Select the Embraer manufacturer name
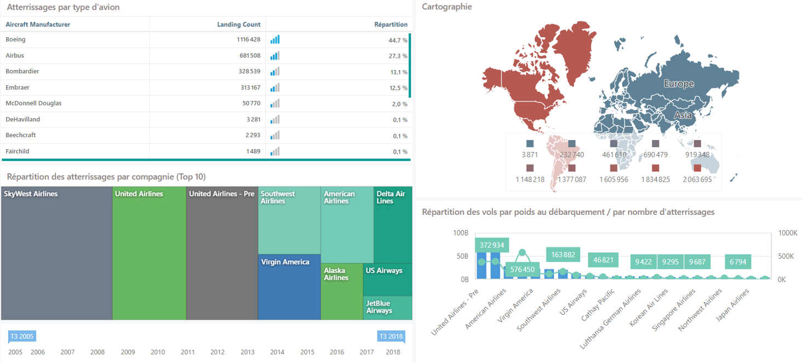This screenshot has height=363, width=802. click(x=18, y=87)
